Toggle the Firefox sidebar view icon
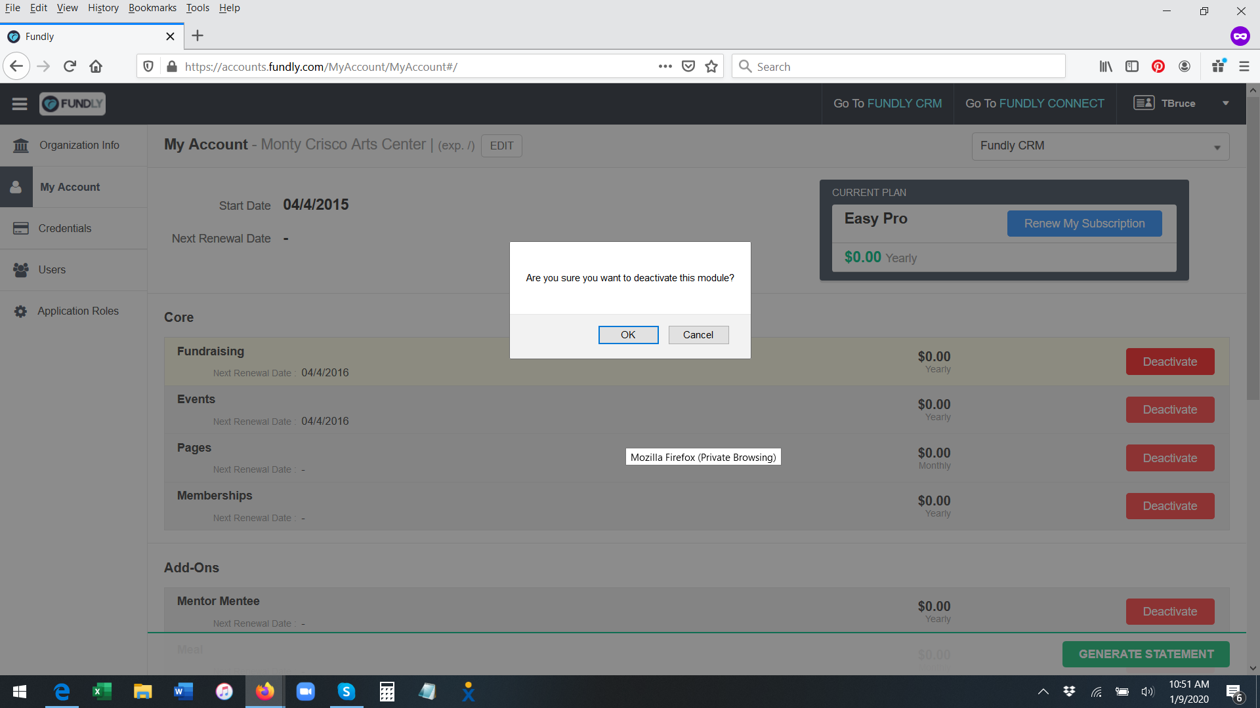The height and width of the screenshot is (708, 1260). coord(1132,66)
